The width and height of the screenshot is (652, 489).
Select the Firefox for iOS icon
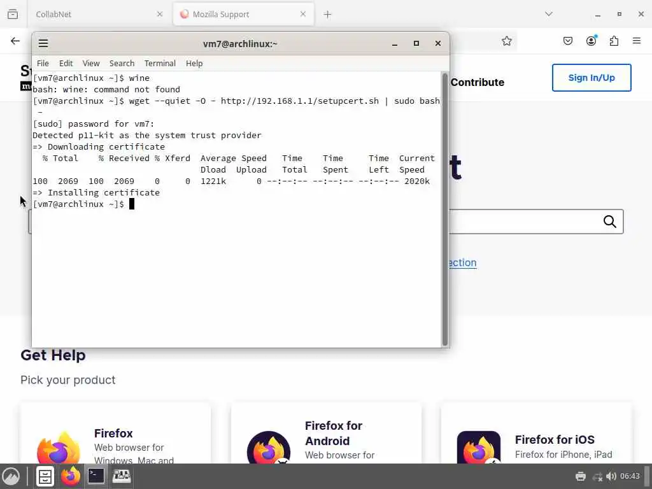(479, 448)
